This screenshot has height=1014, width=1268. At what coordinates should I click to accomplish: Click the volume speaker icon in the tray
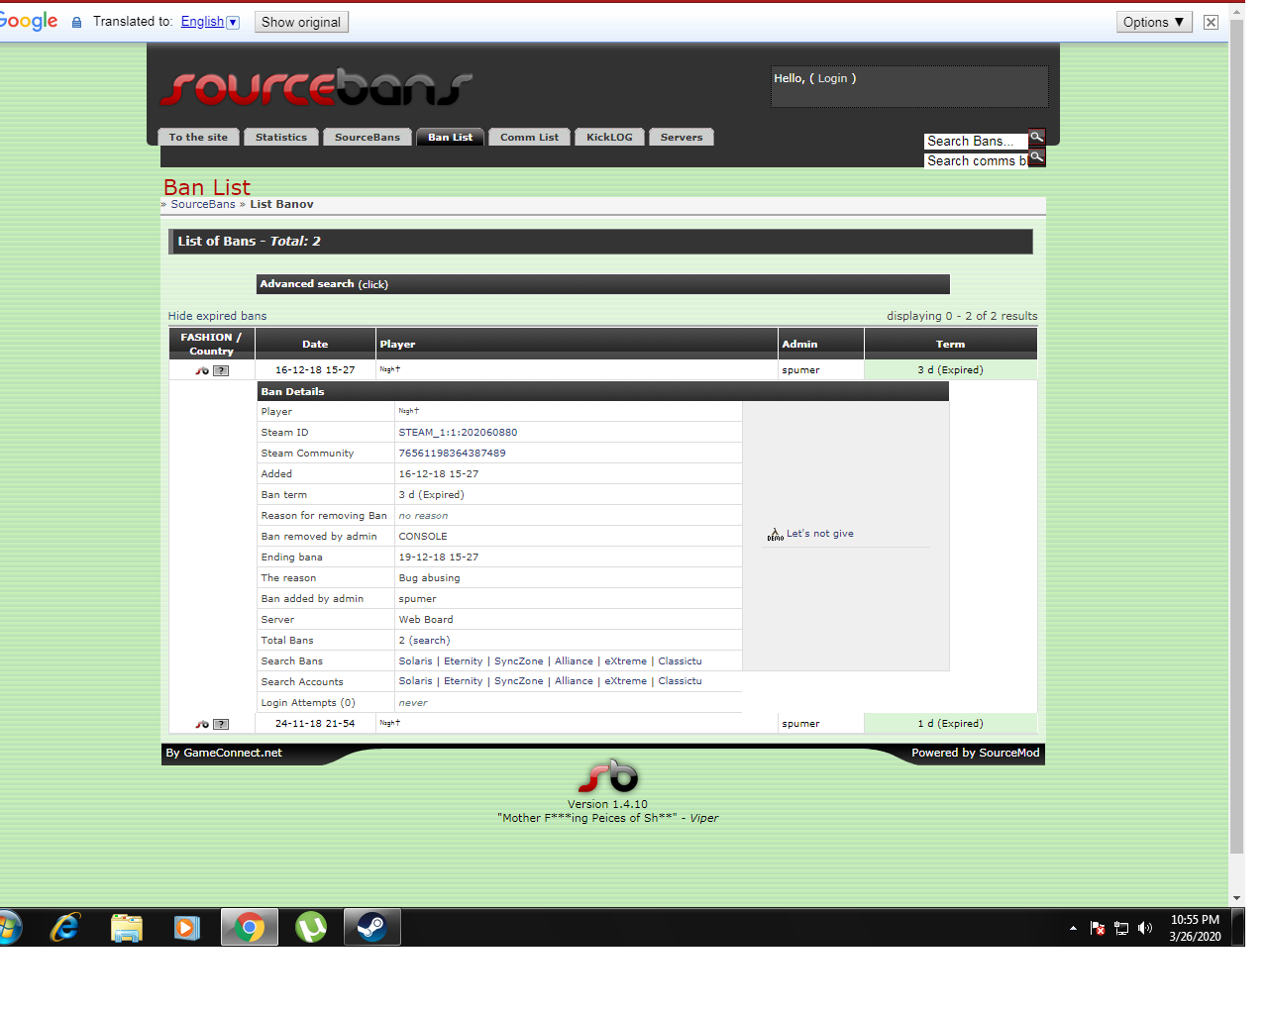[x=1145, y=928]
